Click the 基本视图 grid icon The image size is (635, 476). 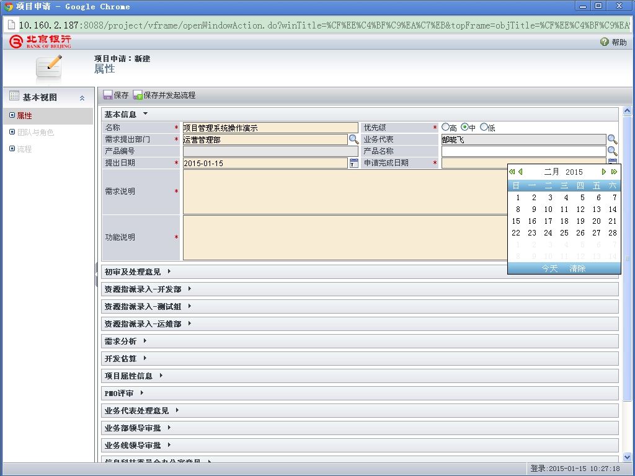14,95
